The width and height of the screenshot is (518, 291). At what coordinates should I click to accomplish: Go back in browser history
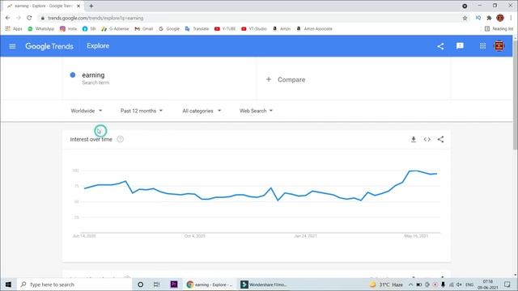7,18
